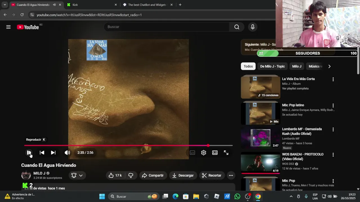The width and height of the screenshot is (360, 202).
Task: Open WhatsApp from the taskbar
Action: 237,196
